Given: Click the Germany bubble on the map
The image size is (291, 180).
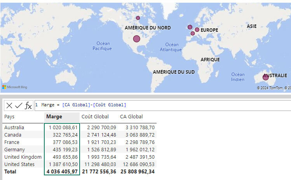Looking at the screenshot, I should (x=197, y=29).
